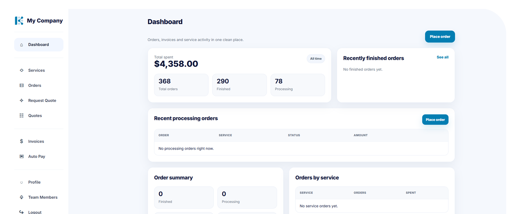The height and width of the screenshot is (214, 516).
Task: Click the Recent processing orders heading
Action: (186, 118)
